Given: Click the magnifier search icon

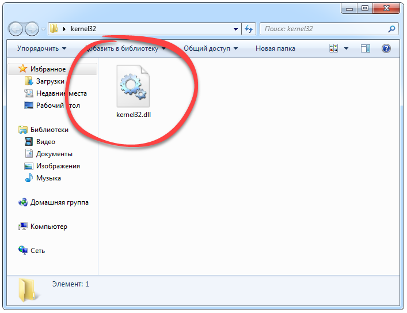Looking at the screenshot, I should (391, 29).
